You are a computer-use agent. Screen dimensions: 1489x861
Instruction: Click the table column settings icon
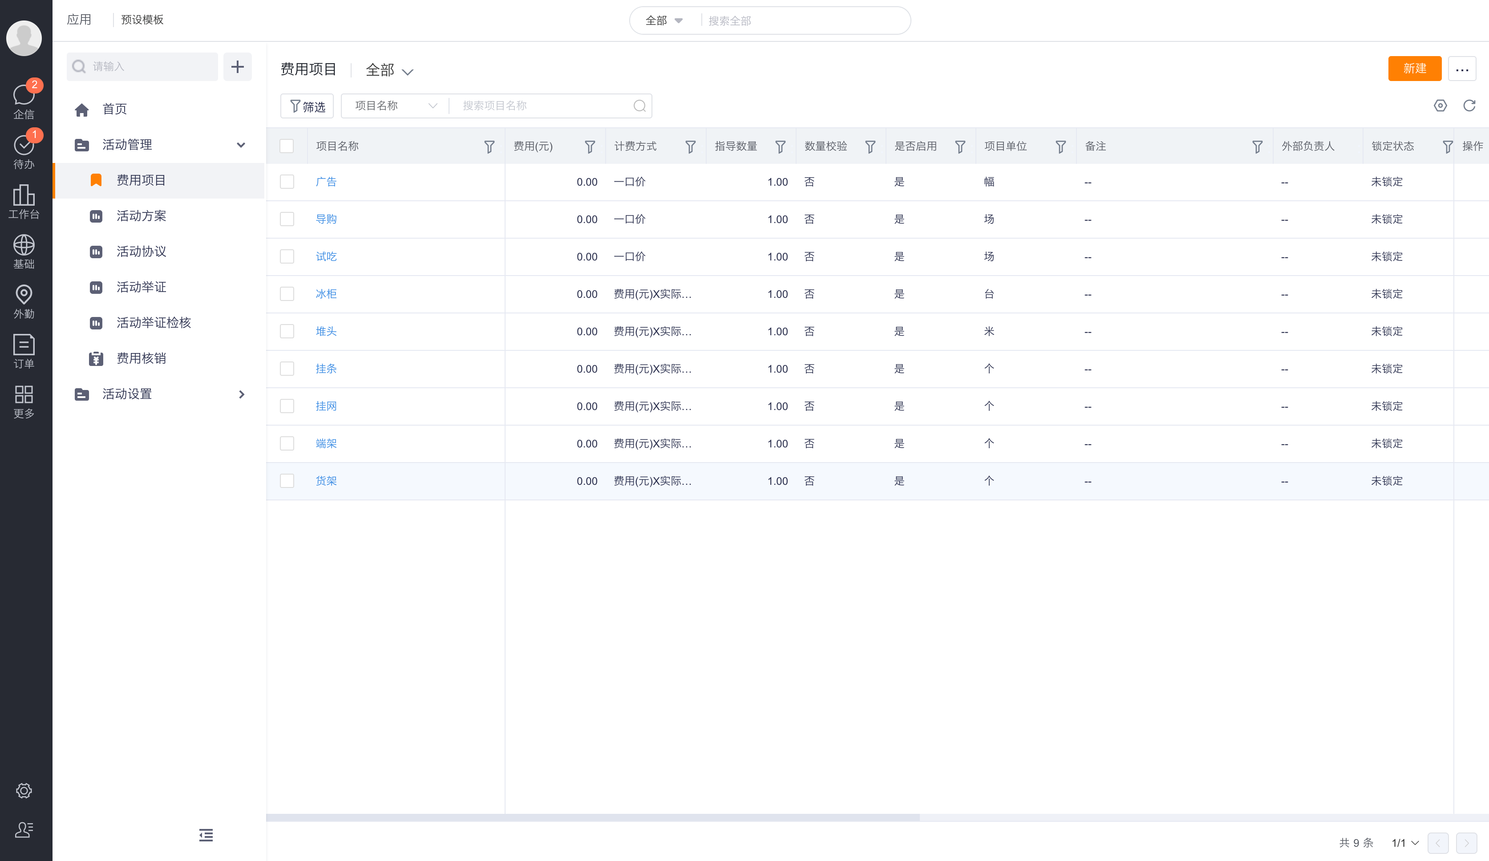click(1440, 106)
